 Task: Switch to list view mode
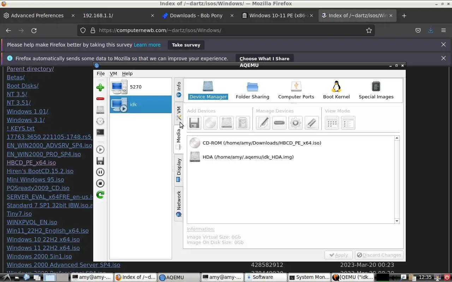click(348, 123)
